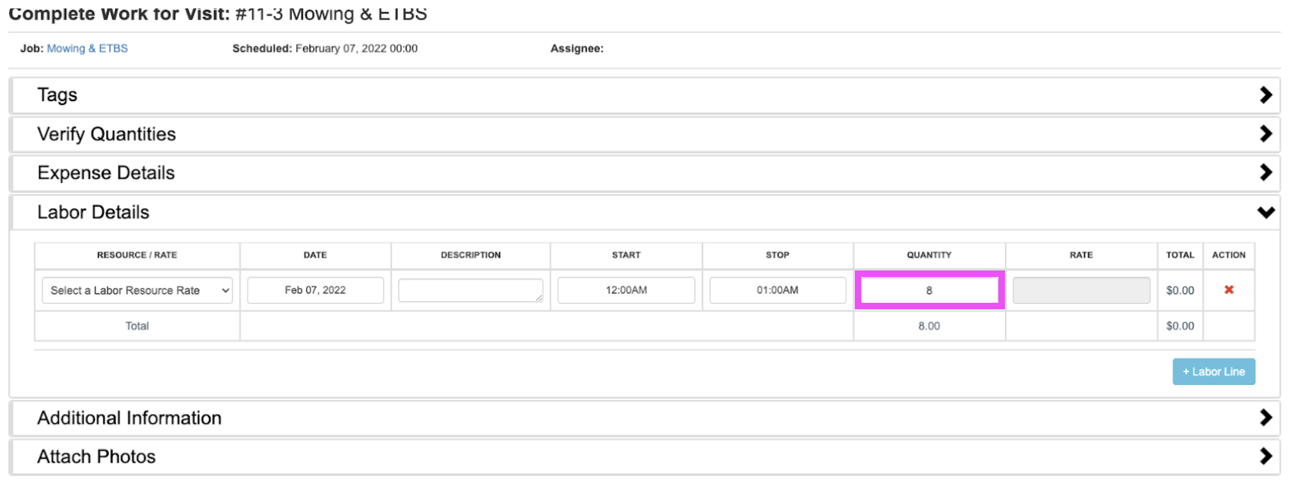The image size is (1289, 484).
Task: Click the Attach Photos section heading
Action: click(x=96, y=457)
